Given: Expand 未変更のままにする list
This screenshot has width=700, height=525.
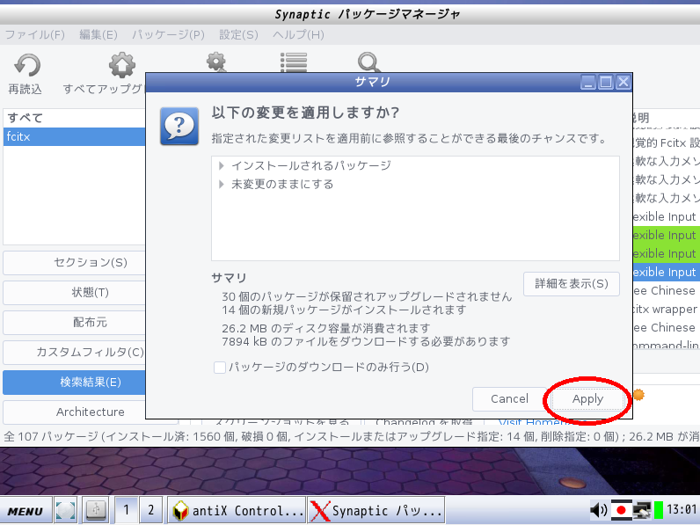Looking at the screenshot, I should (x=222, y=184).
